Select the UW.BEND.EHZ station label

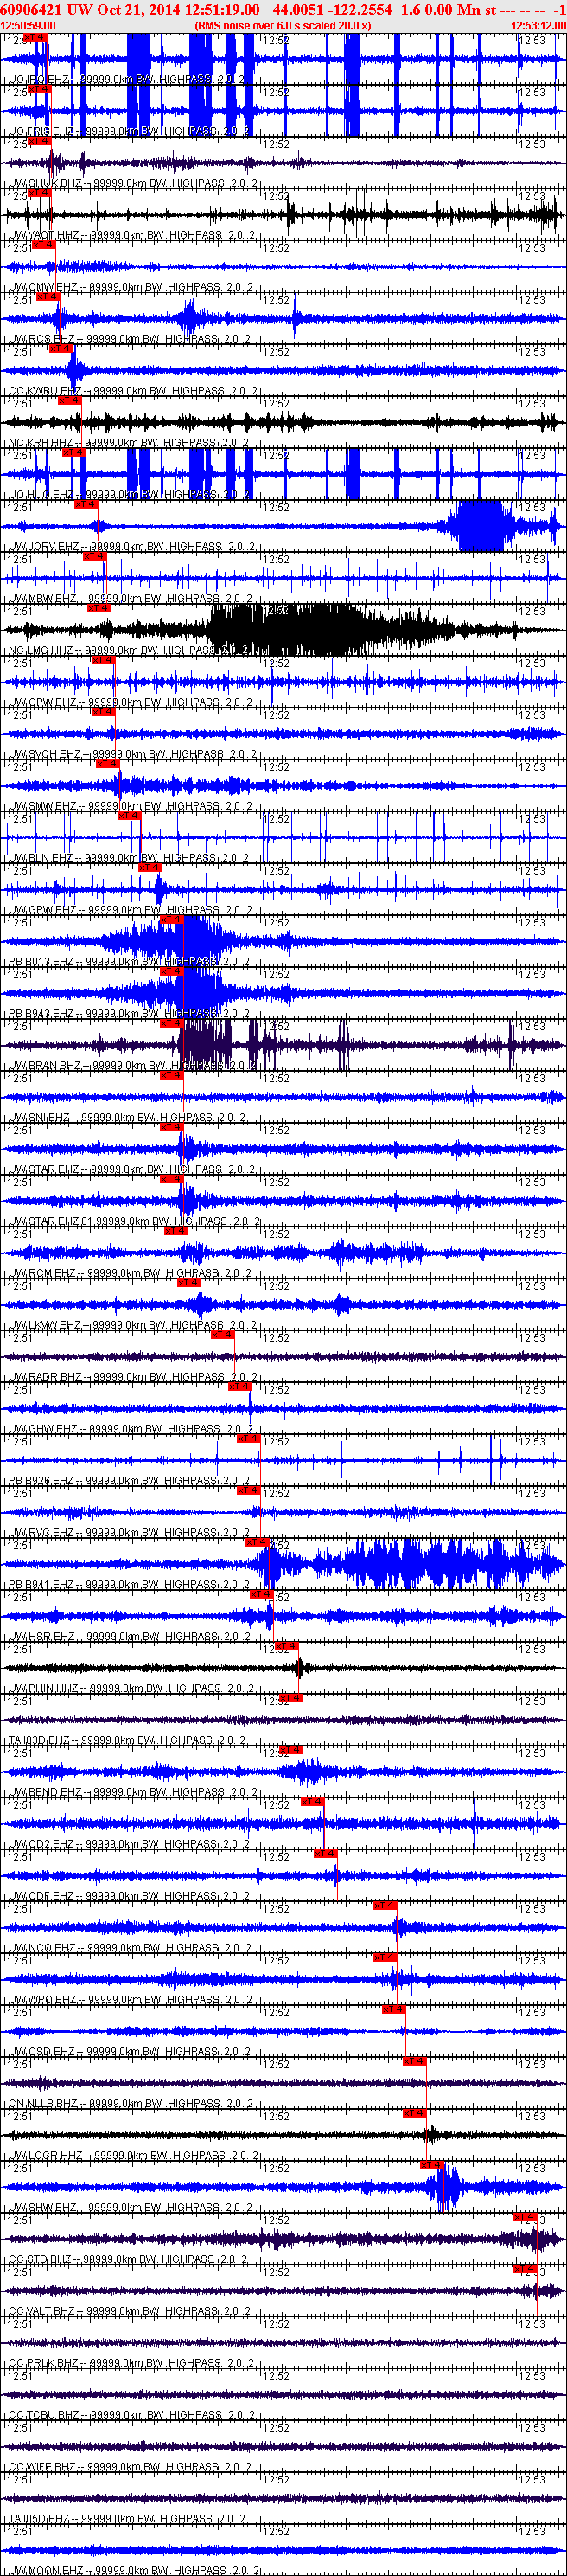(45, 1793)
